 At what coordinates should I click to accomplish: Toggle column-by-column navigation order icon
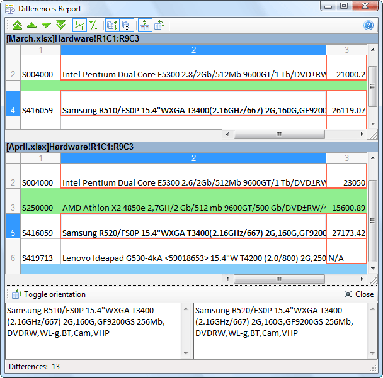[x=94, y=25]
